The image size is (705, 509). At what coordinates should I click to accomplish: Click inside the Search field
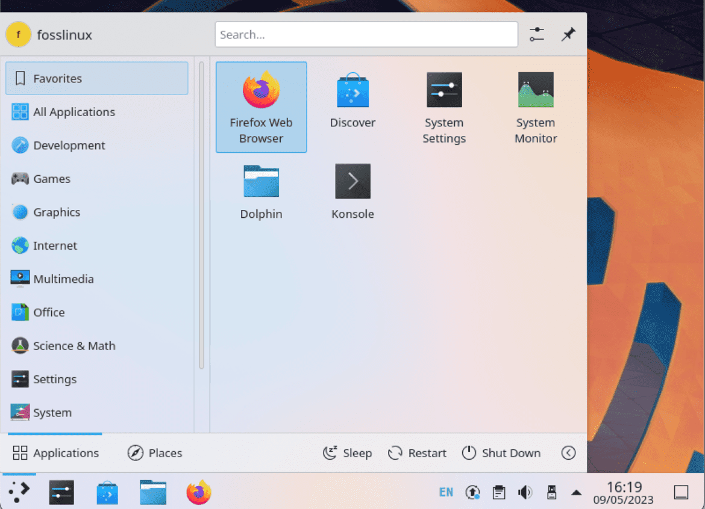click(366, 34)
